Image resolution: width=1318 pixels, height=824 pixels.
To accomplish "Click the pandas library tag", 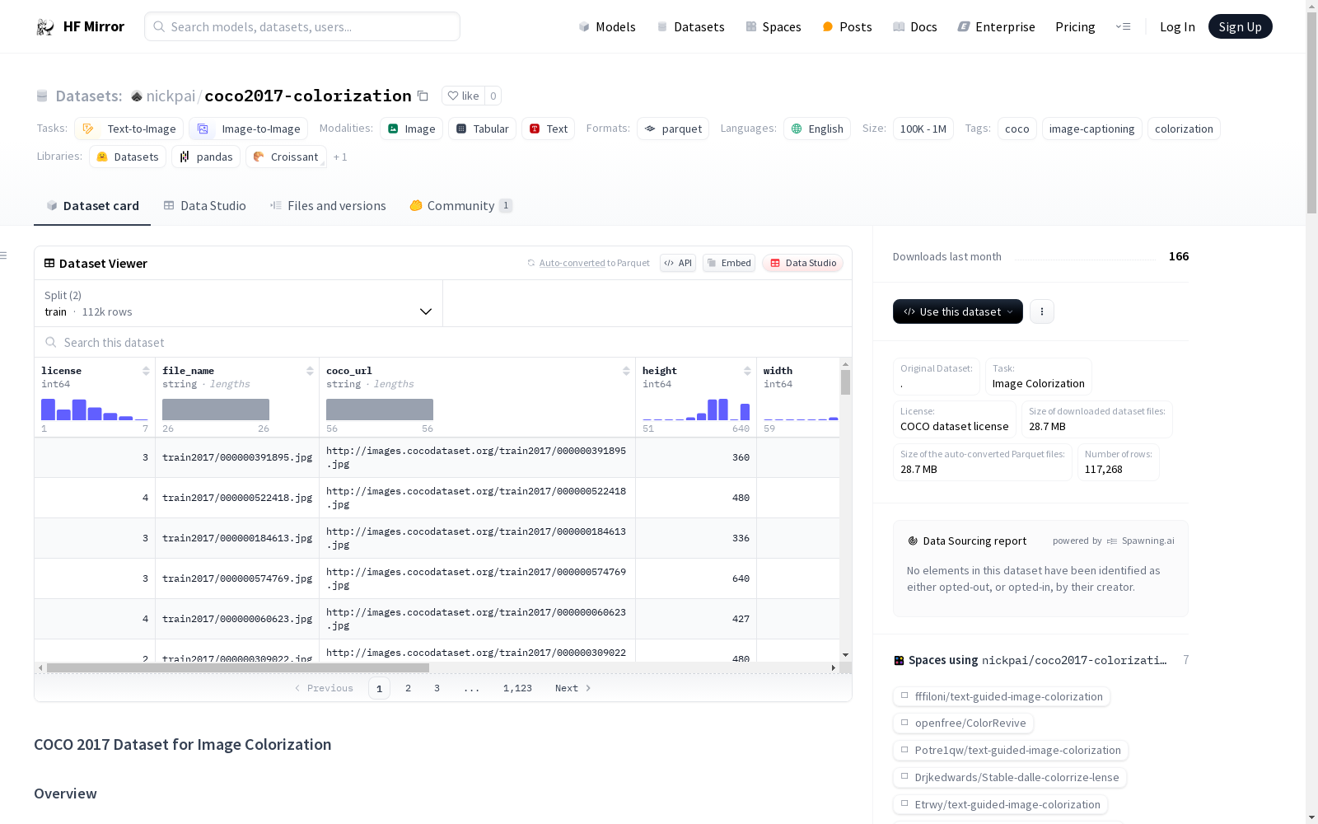I will tap(206, 157).
